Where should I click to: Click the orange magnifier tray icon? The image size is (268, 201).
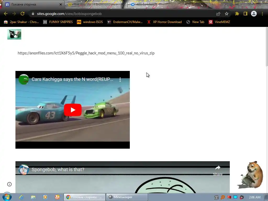(223, 197)
